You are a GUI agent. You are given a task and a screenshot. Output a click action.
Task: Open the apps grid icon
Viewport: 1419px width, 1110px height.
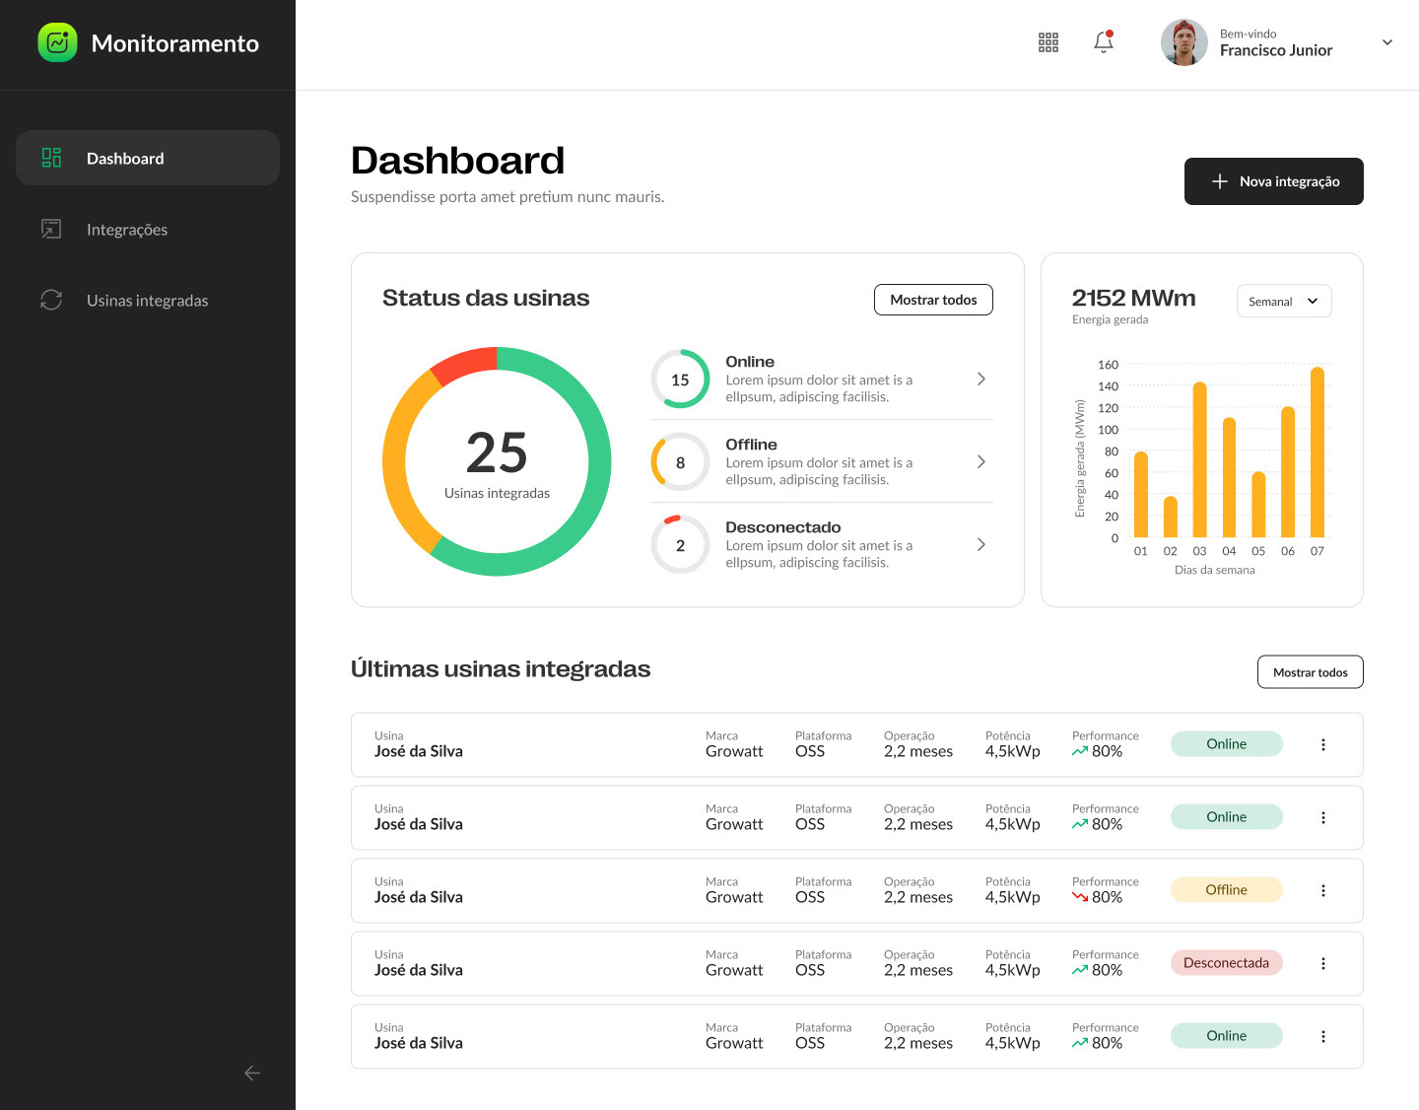(x=1048, y=42)
